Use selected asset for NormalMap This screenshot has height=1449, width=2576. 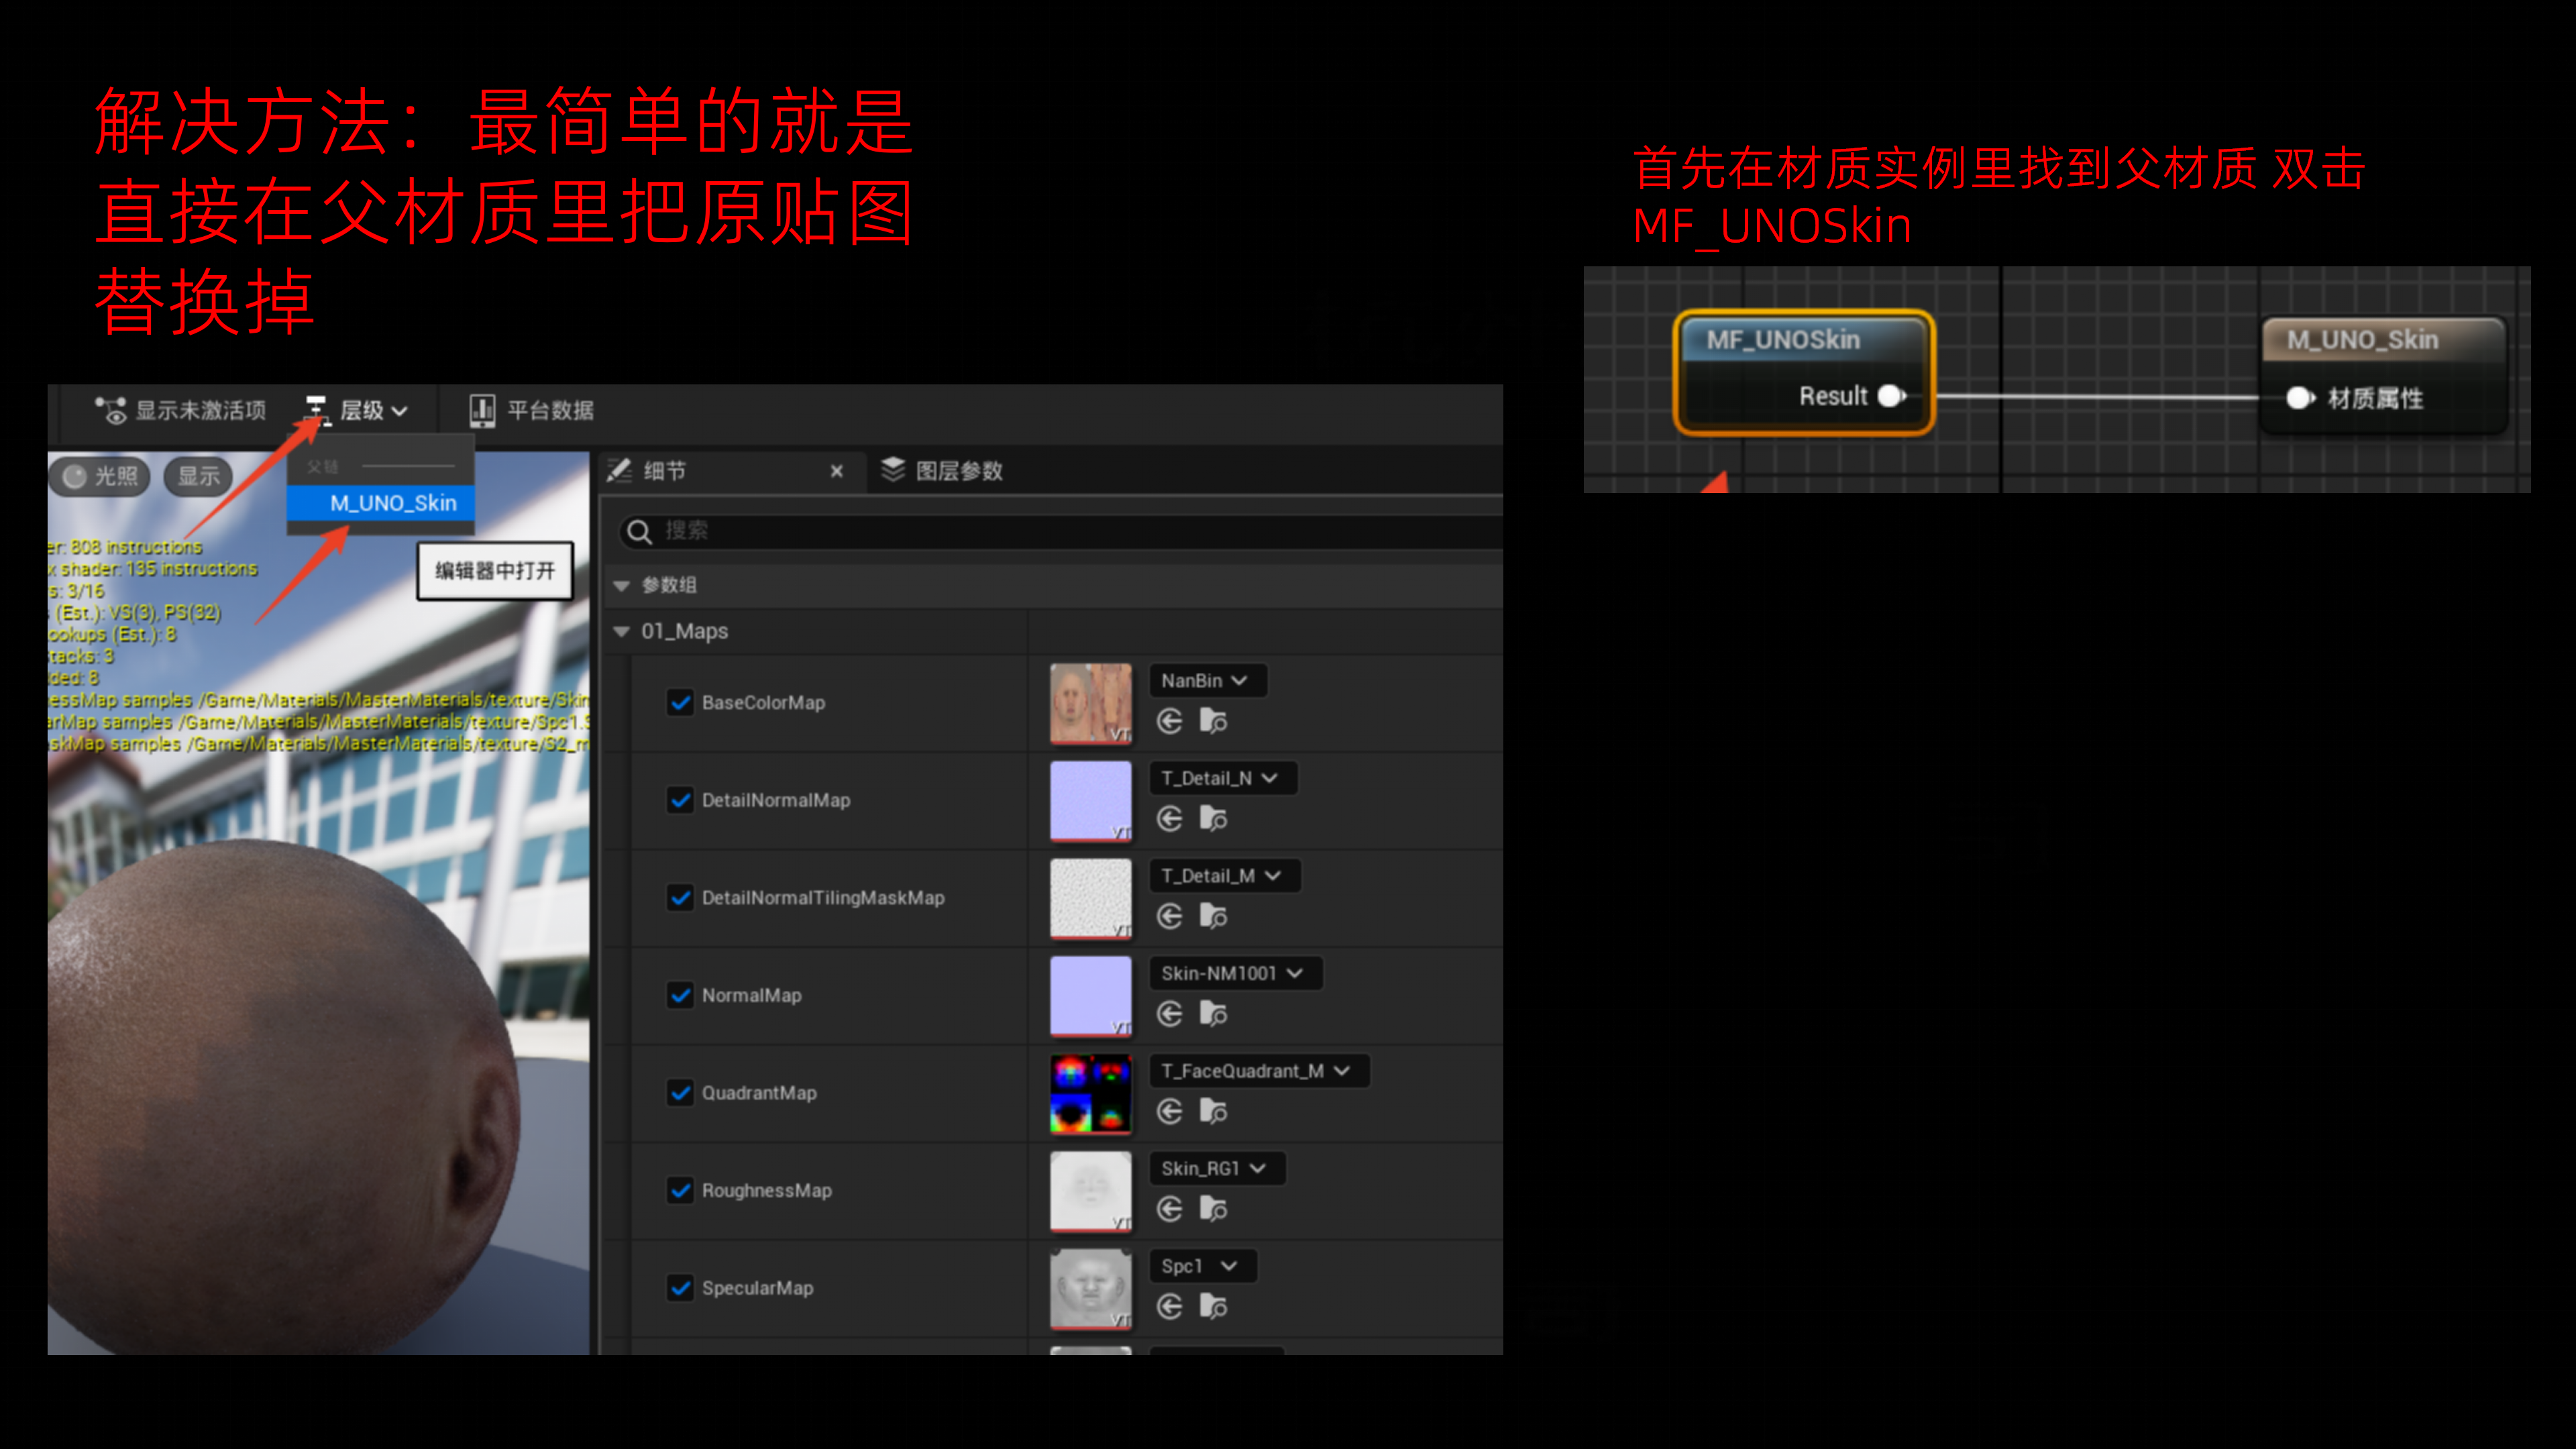point(1169,1013)
